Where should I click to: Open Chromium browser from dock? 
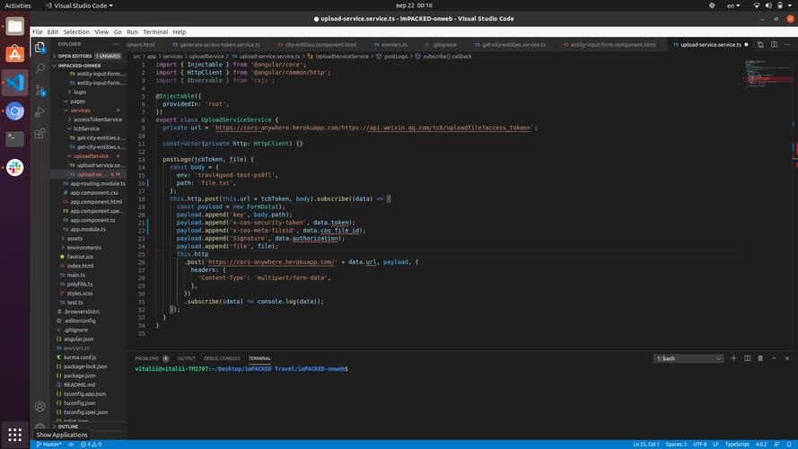click(x=14, y=111)
